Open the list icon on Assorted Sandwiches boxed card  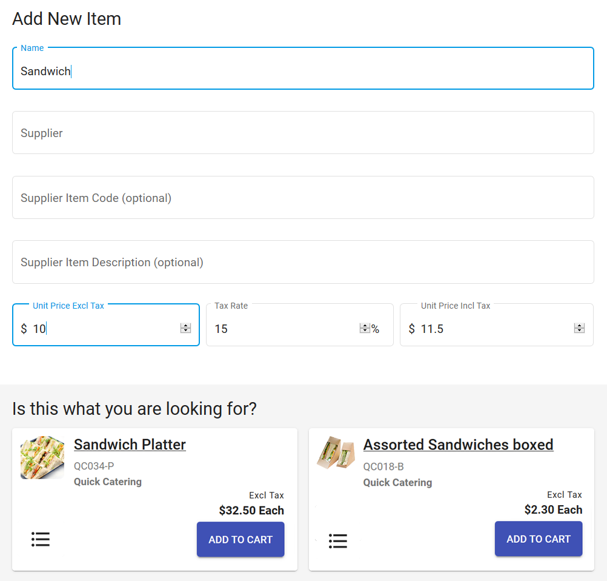click(338, 540)
